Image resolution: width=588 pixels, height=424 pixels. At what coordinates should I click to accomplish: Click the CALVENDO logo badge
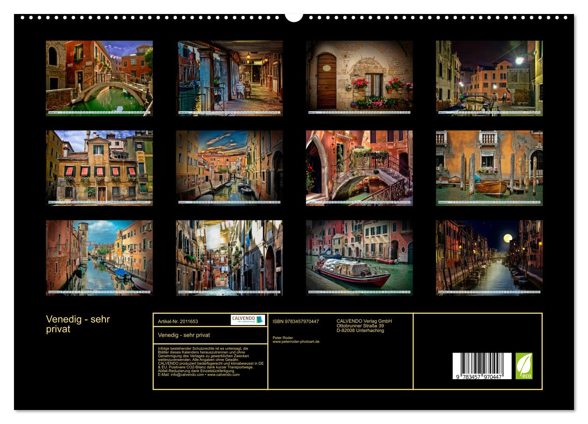pos(248,320)
